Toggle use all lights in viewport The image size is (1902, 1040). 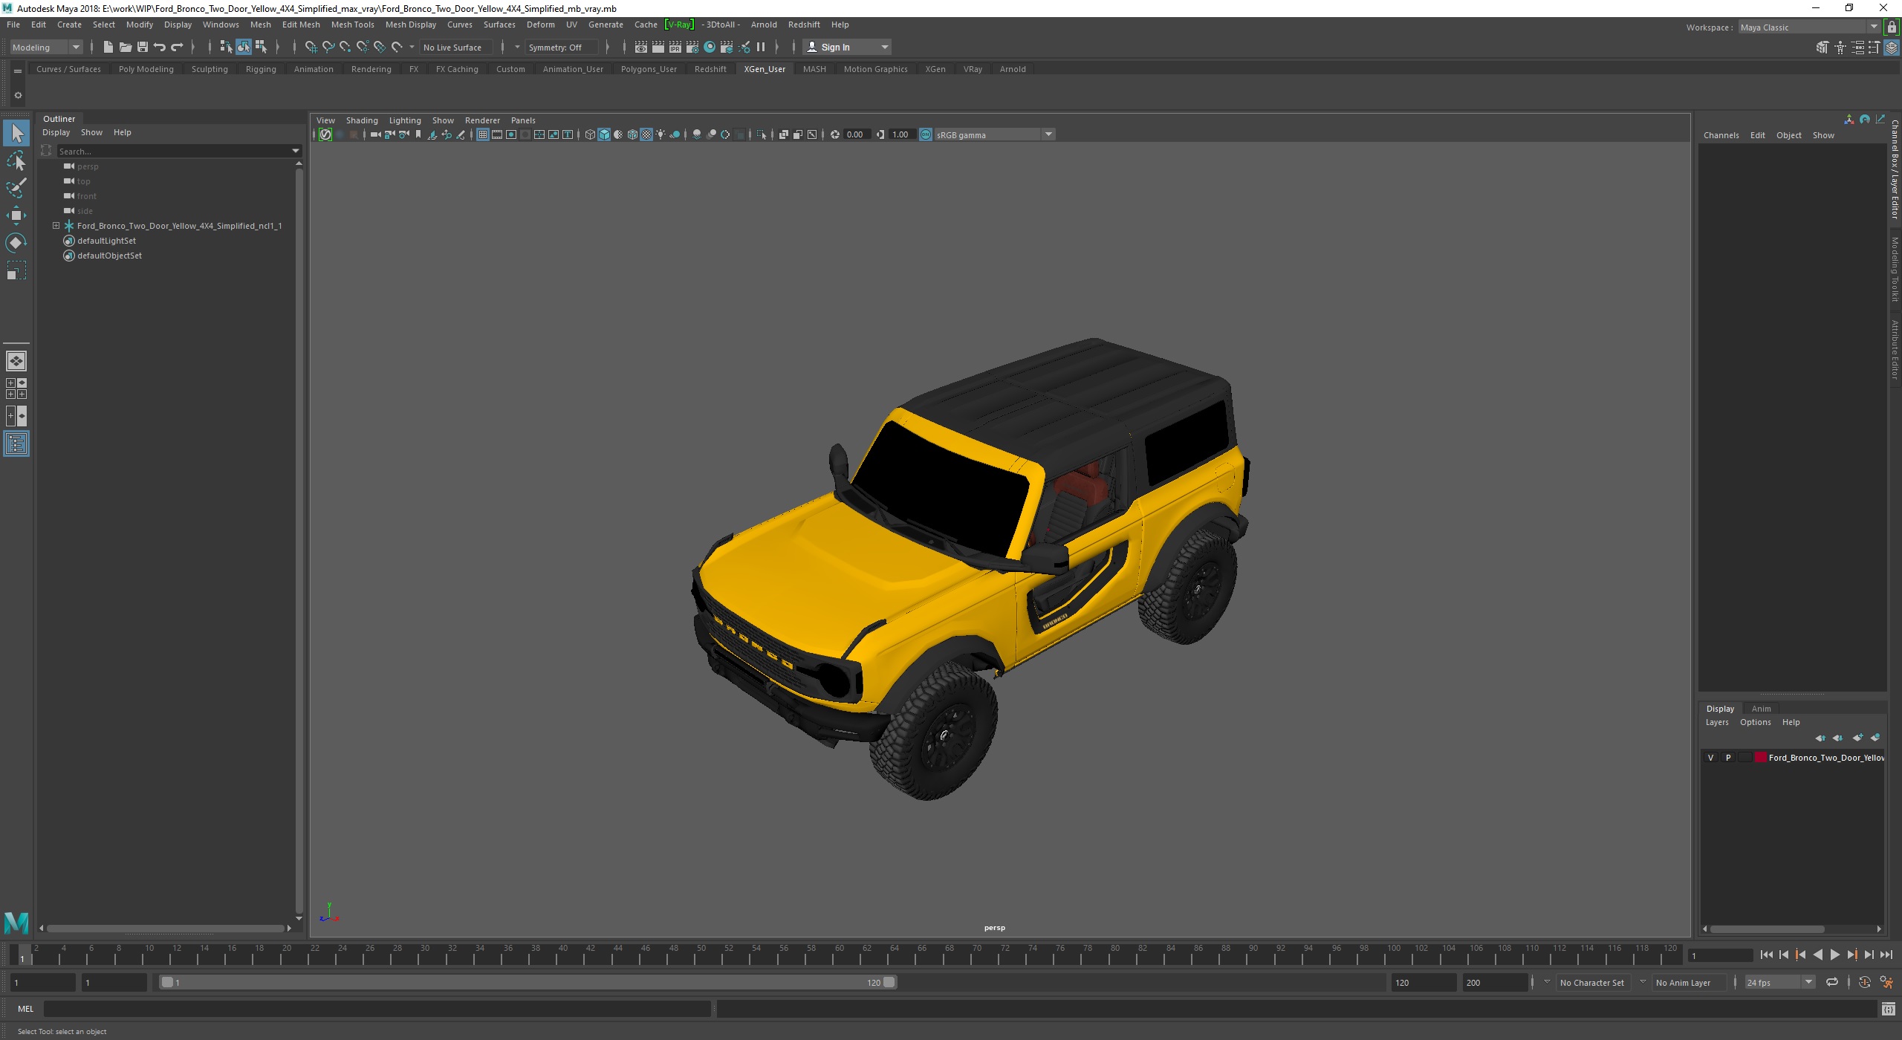(660, 134)
